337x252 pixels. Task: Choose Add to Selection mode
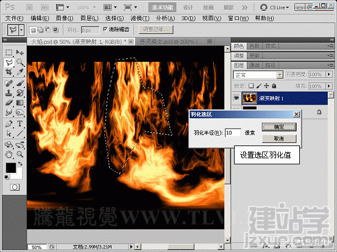pyautogui.click(x=40, y=30)
